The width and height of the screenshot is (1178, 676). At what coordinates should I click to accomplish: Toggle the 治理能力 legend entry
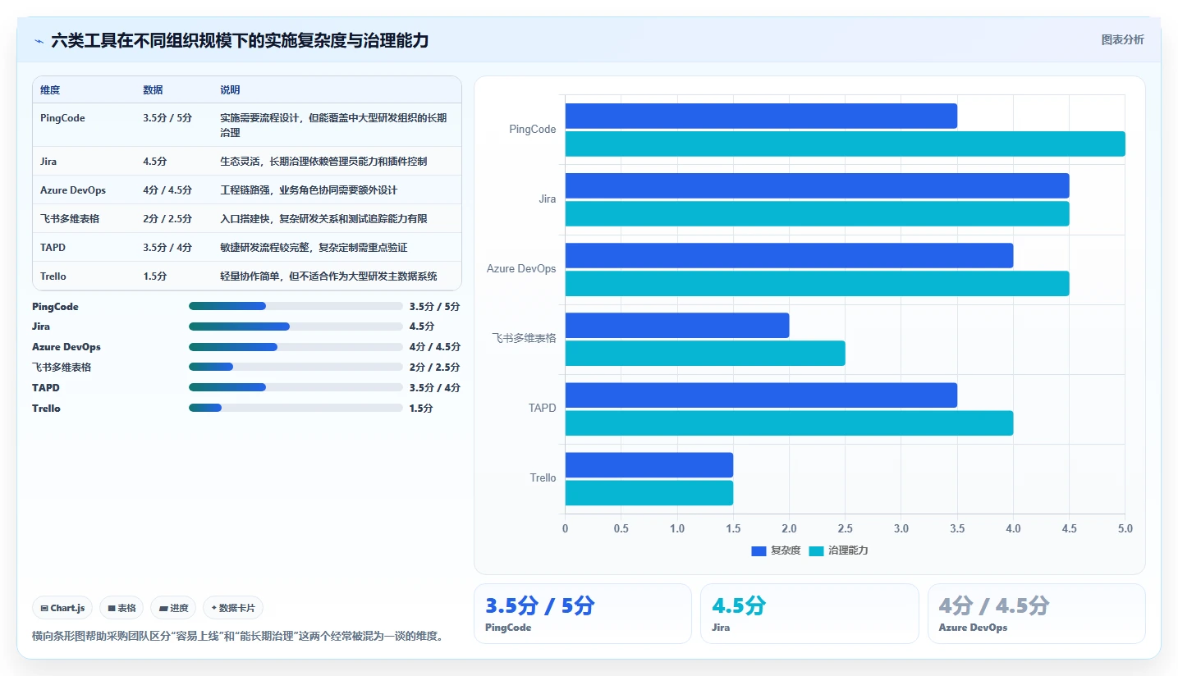tap(838, 550)
